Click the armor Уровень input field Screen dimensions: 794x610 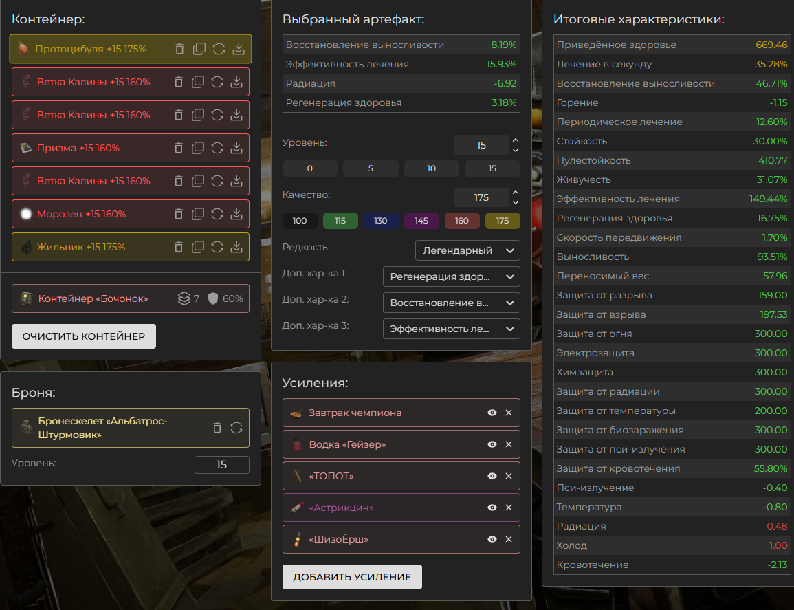click(x=221, y=465)
